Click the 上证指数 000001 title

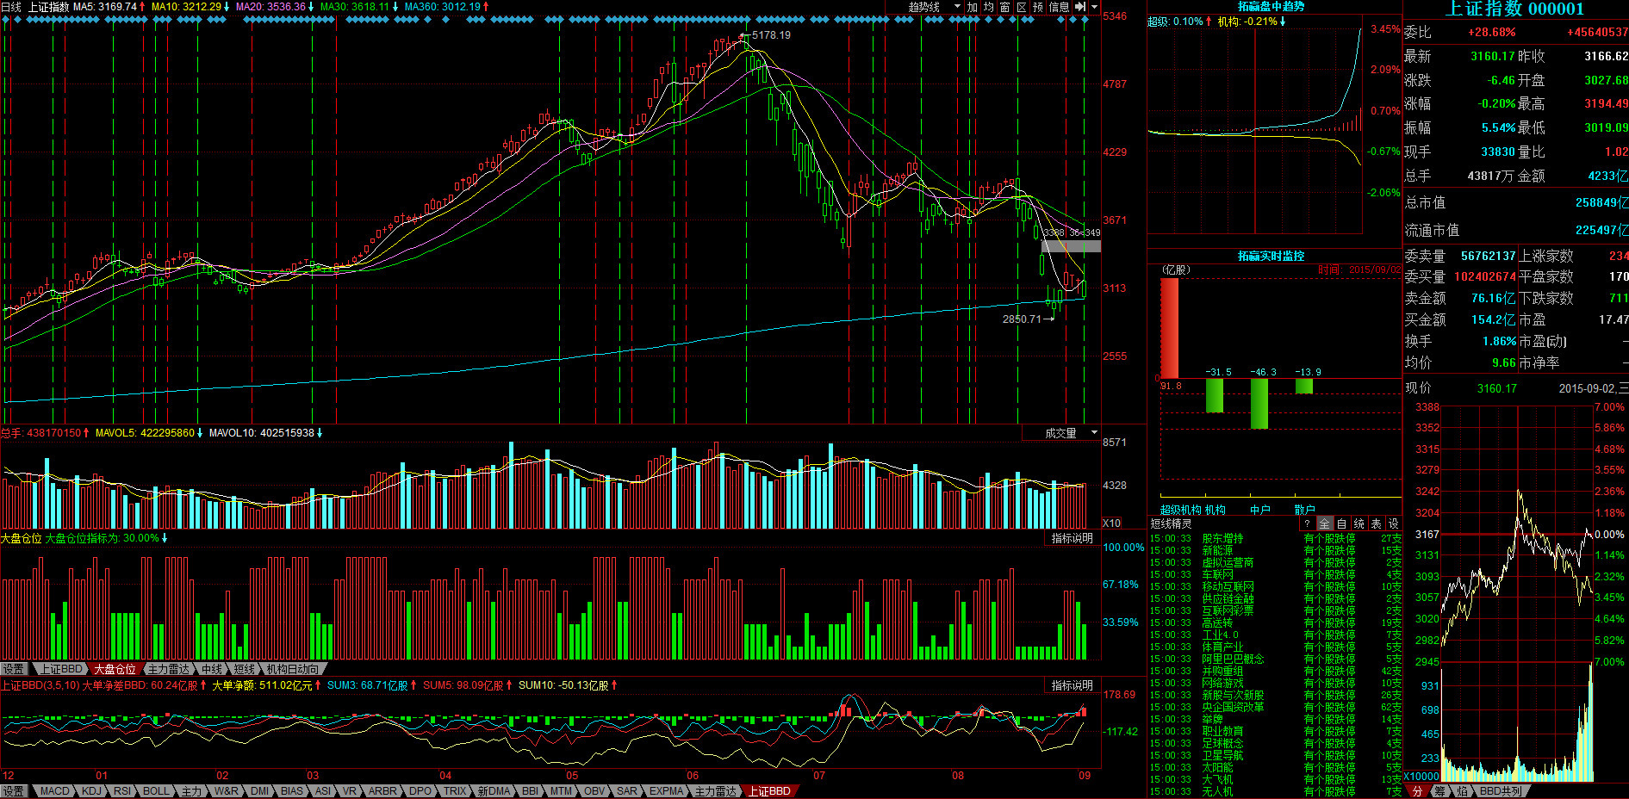[x=1514, y=9]
